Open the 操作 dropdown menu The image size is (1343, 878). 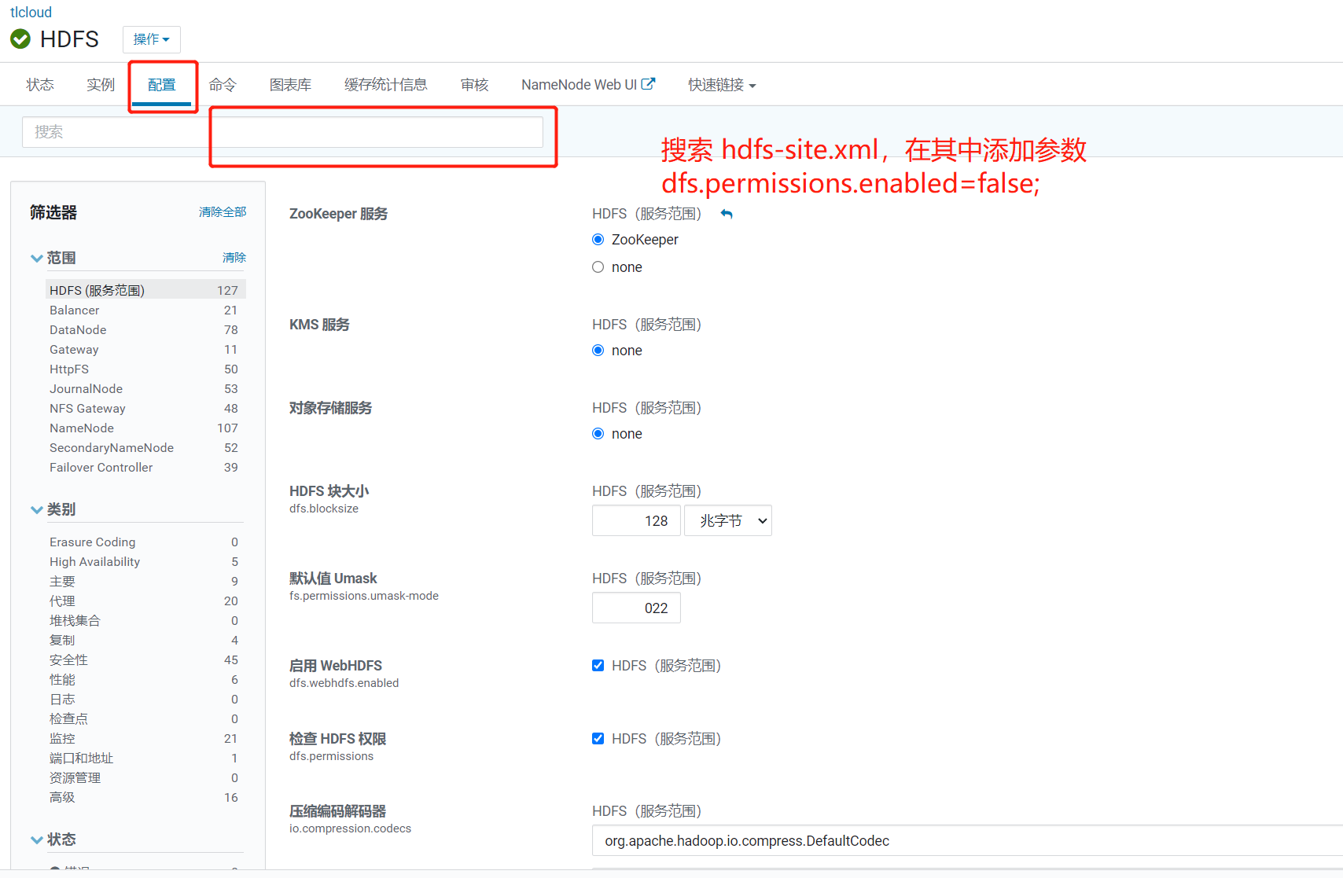pyautogui.click(x=151, y=39)
